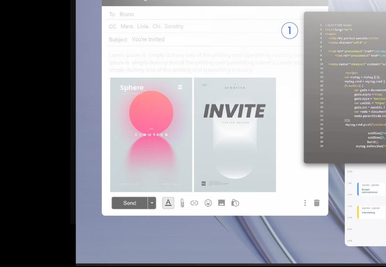
Task: Discard the draft with the trash icon
Action: tap(317, 203)
